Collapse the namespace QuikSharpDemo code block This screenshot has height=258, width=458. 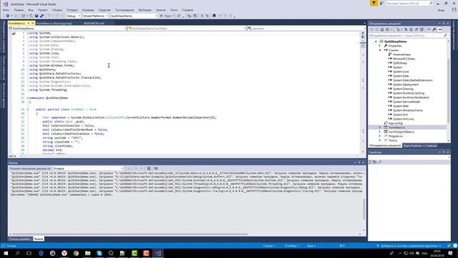point(28,98)
